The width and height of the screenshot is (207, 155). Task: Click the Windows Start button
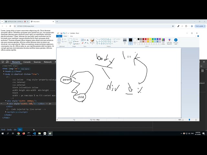(3, 133)
